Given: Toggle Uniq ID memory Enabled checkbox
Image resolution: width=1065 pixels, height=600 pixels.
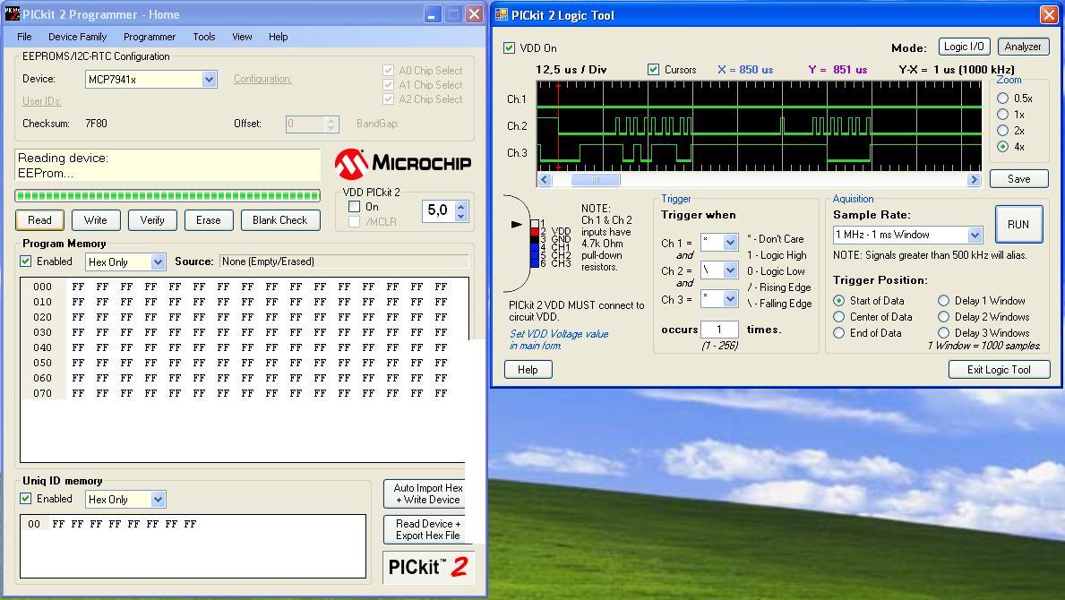Looking at the screenshot, I should 26,498.
